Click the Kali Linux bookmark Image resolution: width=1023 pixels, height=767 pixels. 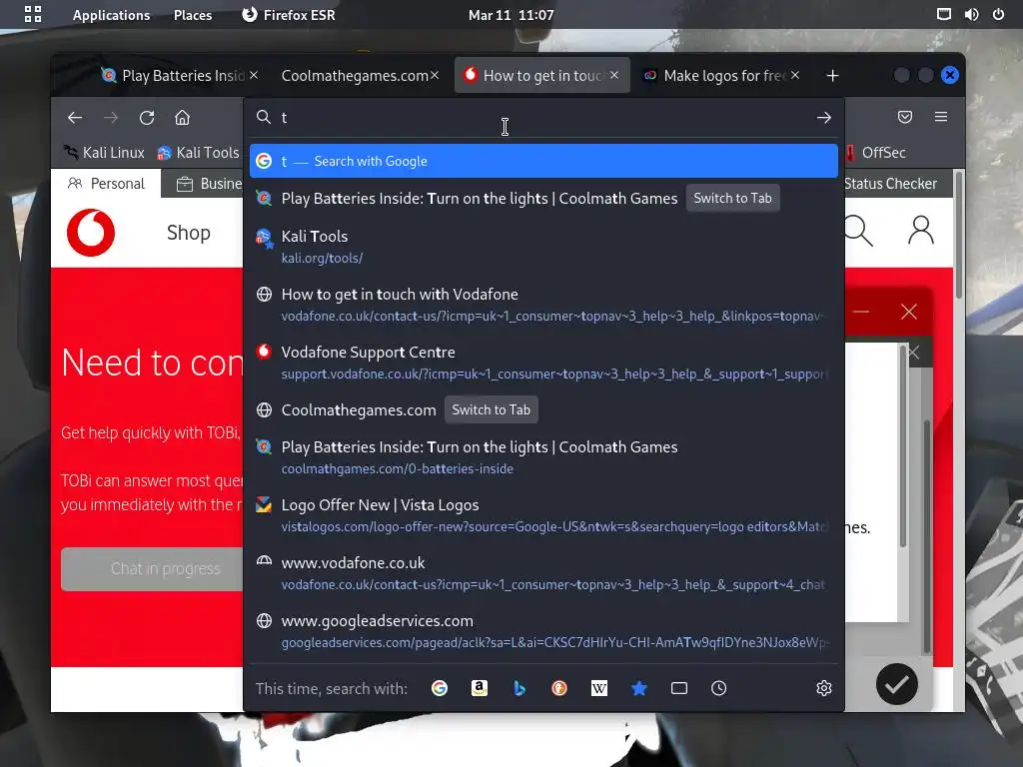104,153
